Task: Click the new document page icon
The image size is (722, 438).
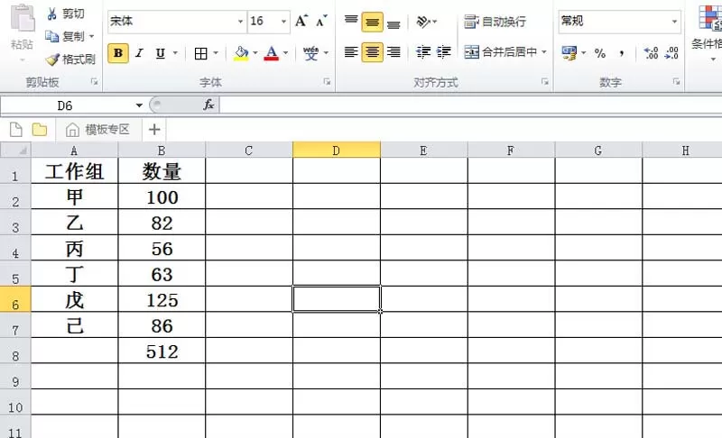Action: [x=15, y=130]
